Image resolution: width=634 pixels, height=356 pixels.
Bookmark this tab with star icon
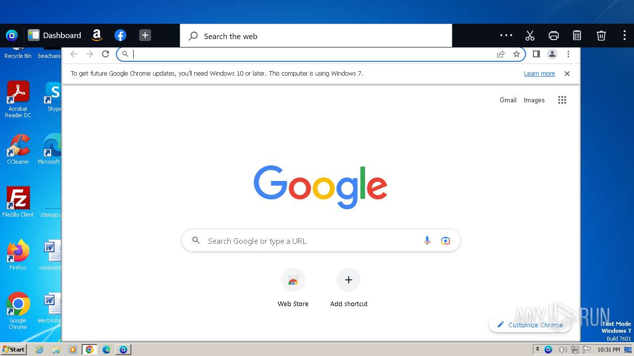point(517,54)
